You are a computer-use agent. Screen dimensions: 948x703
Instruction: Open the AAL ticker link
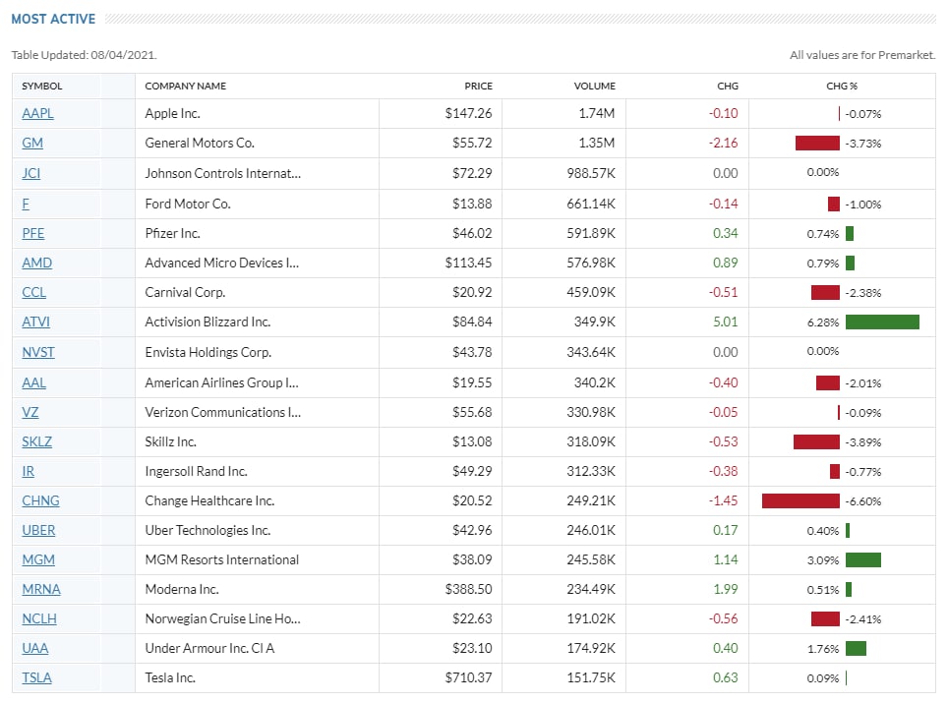click(x=33, y=382)
